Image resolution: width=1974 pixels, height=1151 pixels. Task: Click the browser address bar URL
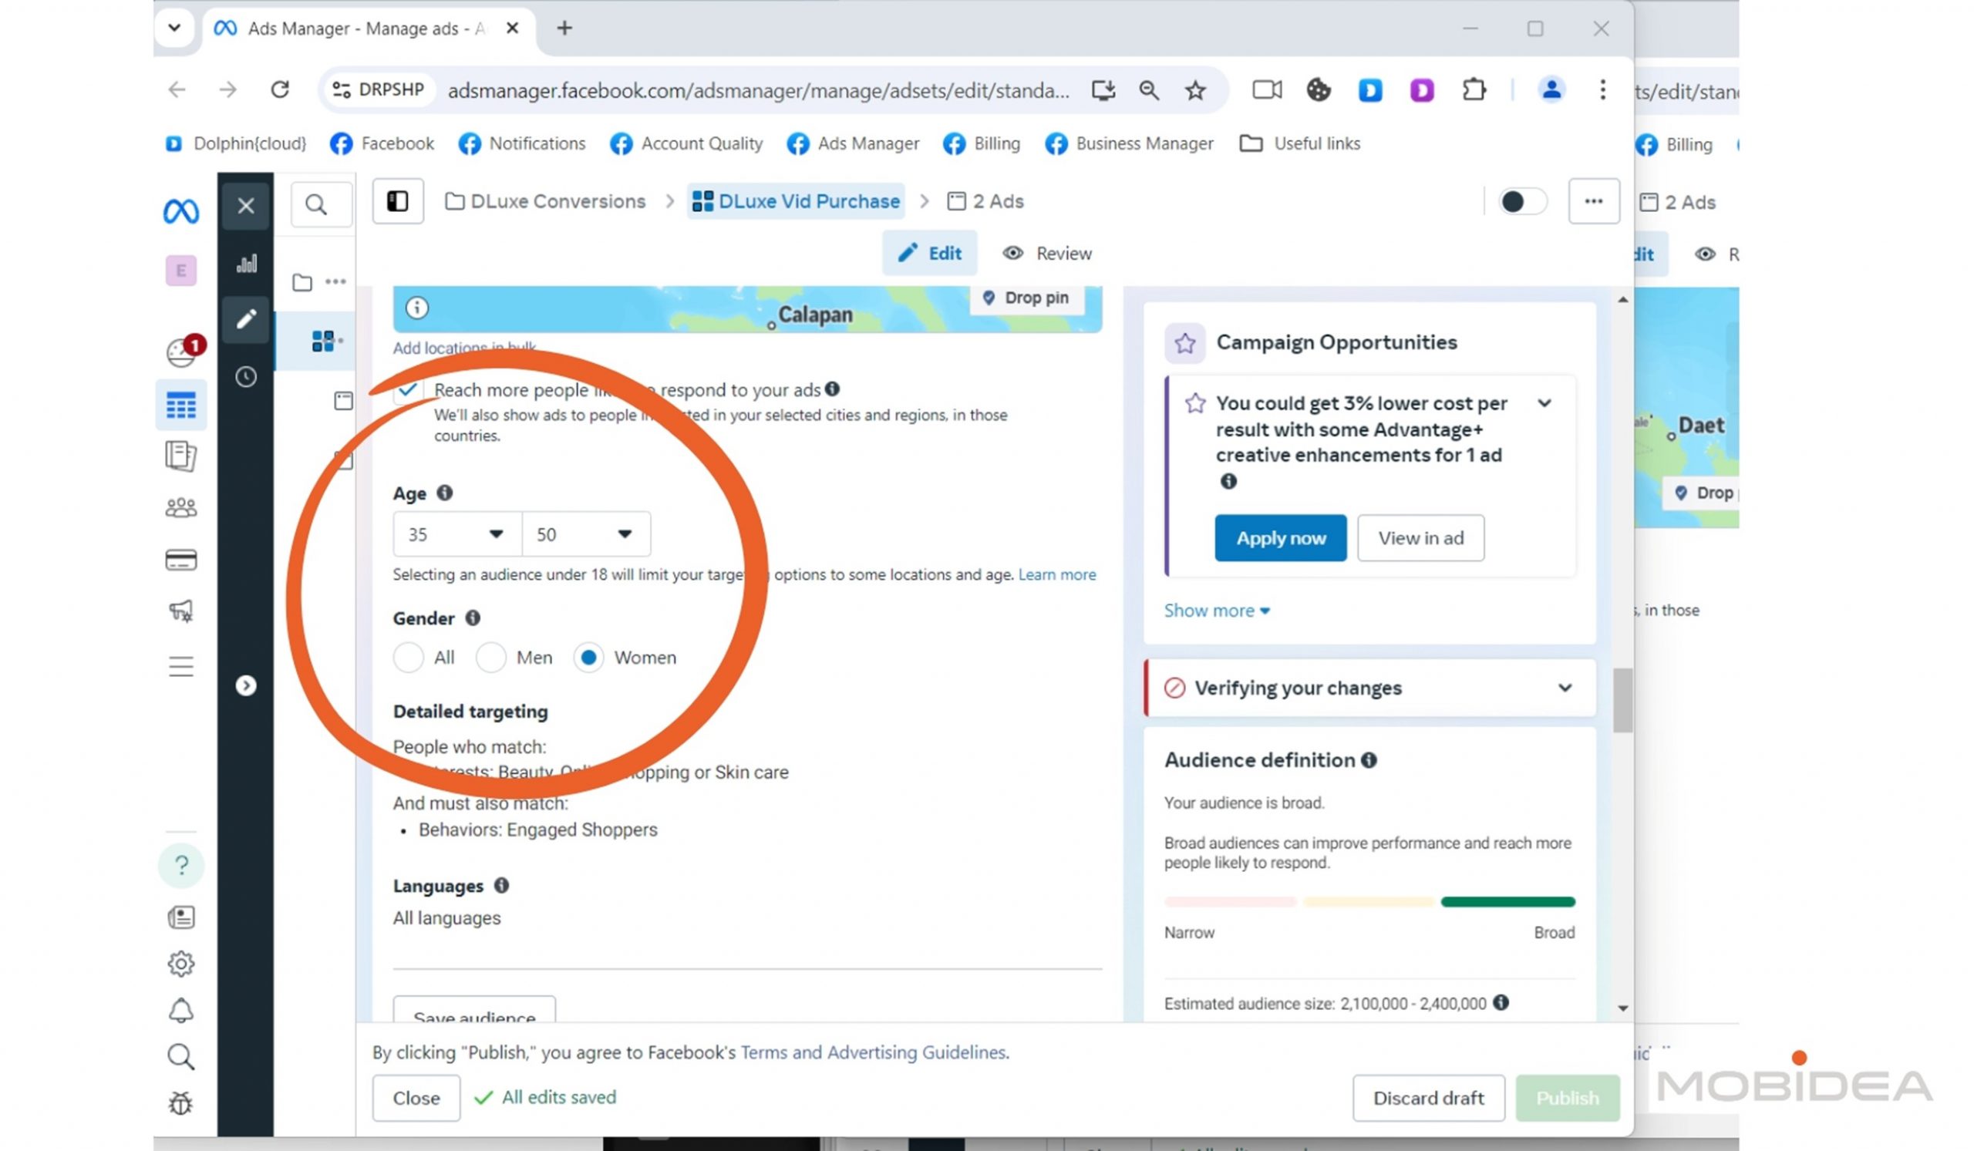click(759, 91)
